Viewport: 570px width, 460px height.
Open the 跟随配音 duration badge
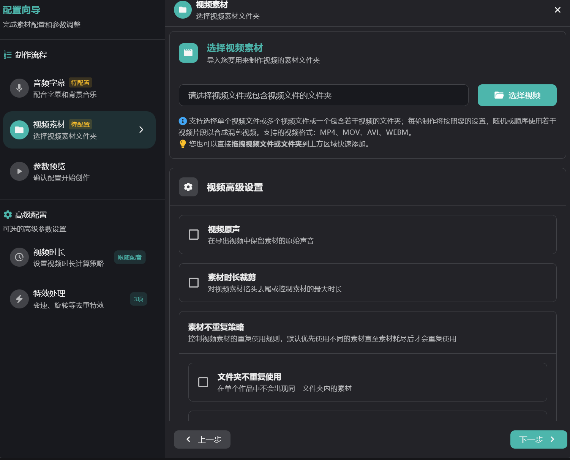(129, 257)
